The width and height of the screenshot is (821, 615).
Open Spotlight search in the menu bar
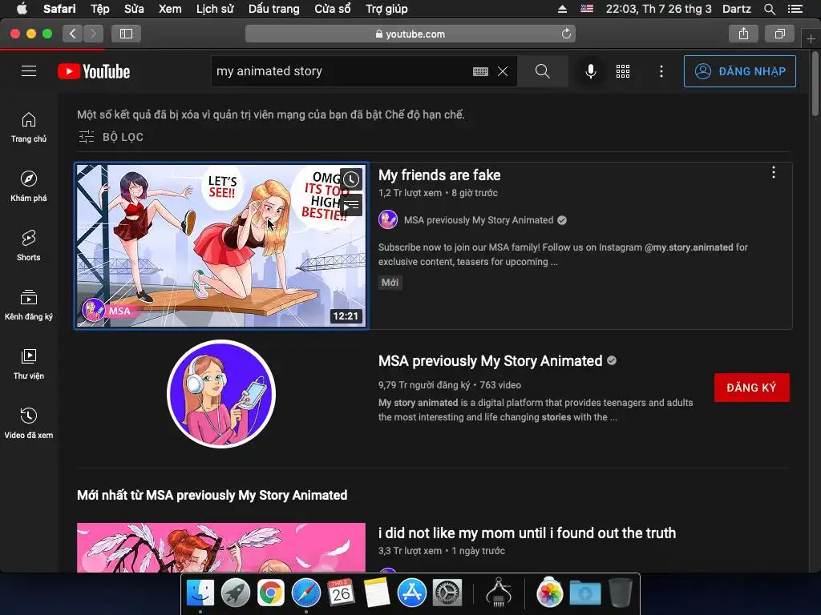click(x=769, y=9)
